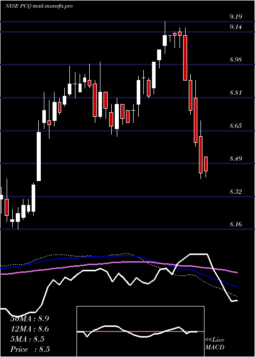The width and height of the screenshot is (255, 357).
Task: Click the Price : 8.5 readout
Action: click(30, 349)
